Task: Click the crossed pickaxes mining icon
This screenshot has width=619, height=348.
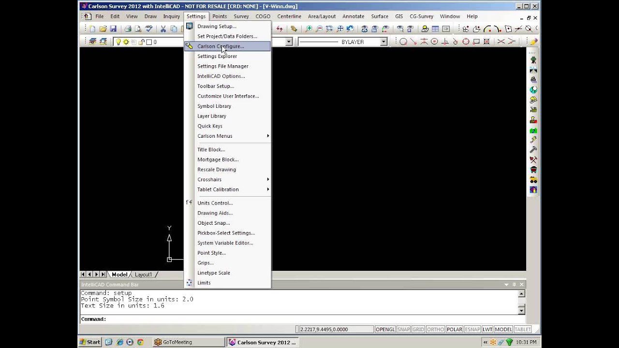Action: (533, 159)
